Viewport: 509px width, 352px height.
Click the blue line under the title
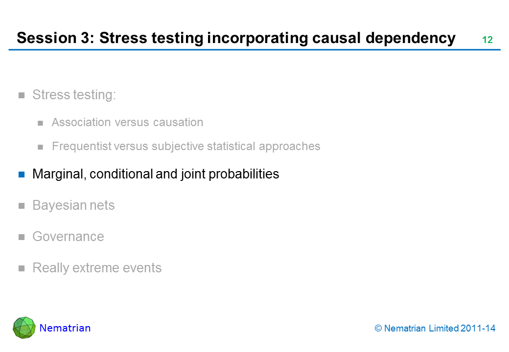click(x=254, y=50)
